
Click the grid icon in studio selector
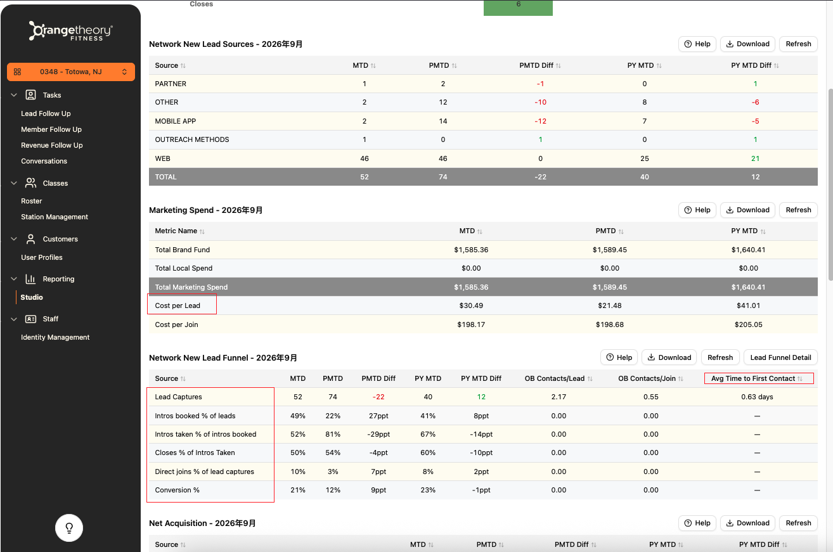[17, 72]
